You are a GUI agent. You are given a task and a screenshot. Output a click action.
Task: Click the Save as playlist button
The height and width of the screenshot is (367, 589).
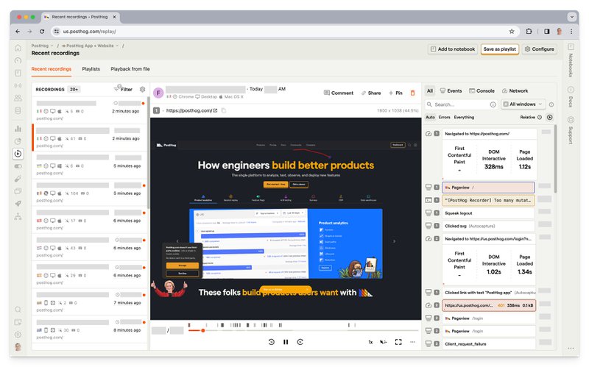coord(500,49)
